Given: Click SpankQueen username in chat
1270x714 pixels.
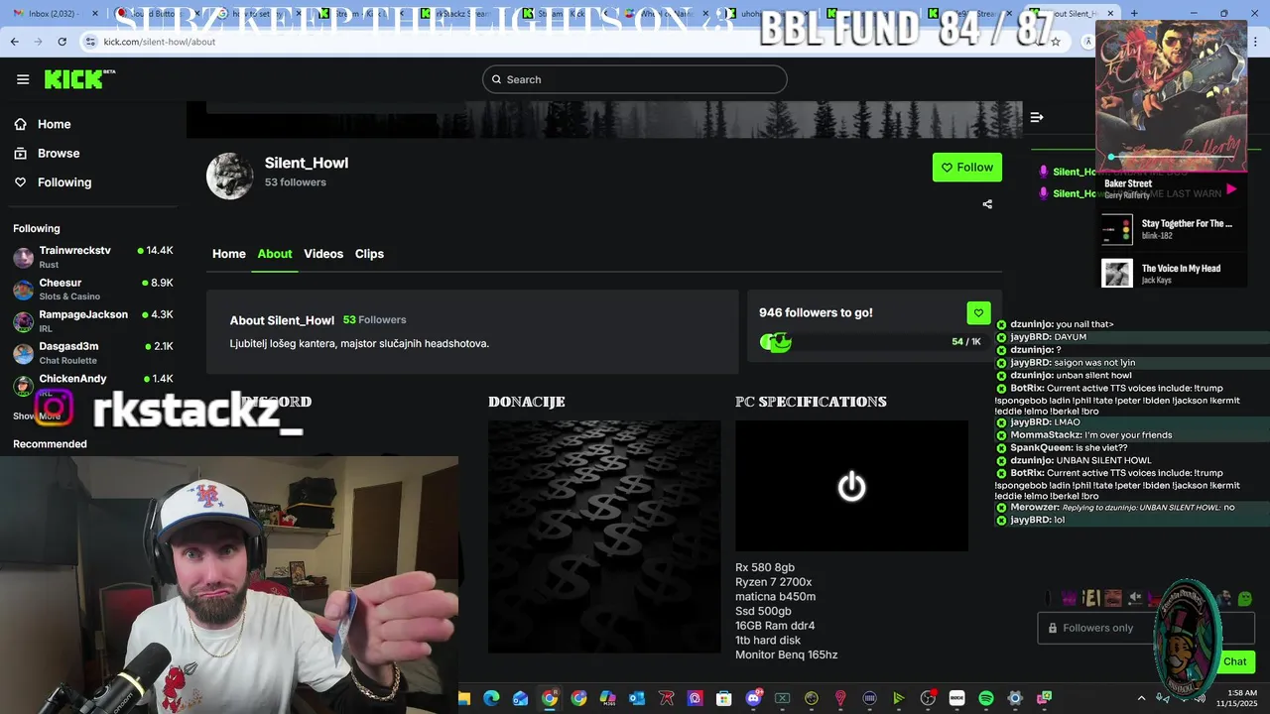Looking at the screenshot, I should point(1041,448).
